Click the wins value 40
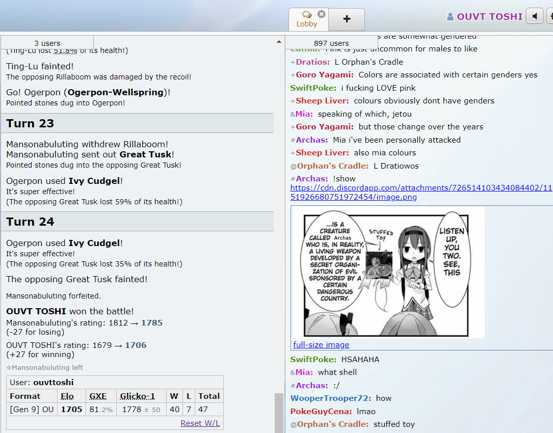 click(x=175, y=410)
